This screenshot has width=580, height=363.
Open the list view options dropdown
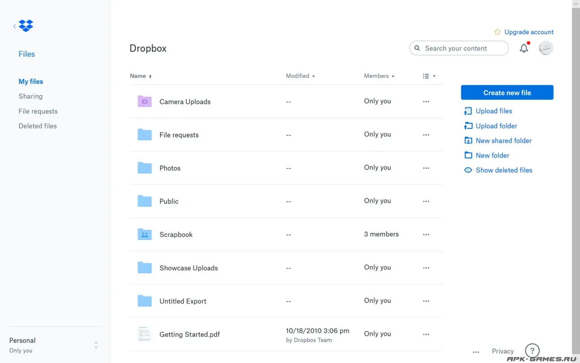tap(429, 76)
